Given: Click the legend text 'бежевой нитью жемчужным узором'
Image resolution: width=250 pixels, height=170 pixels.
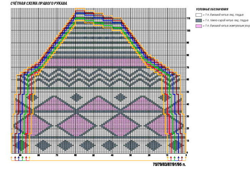Looking at the screenshot, I should (x=230, y=26).
